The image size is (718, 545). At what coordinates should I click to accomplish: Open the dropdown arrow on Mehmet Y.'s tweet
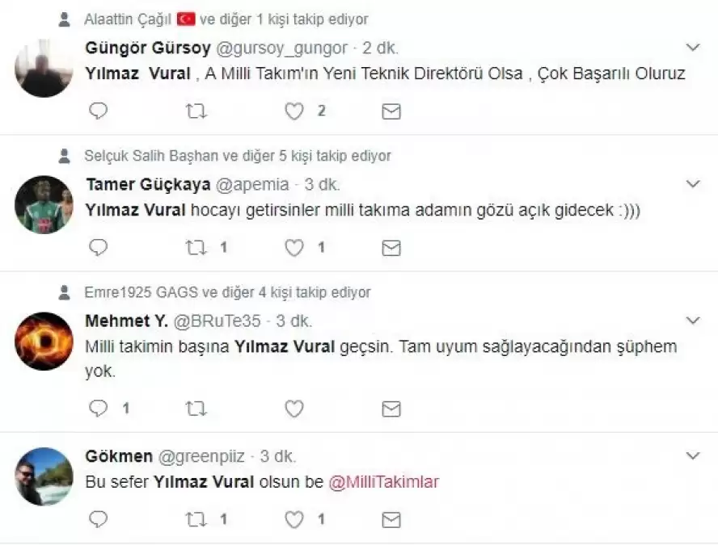coord(693,321)
